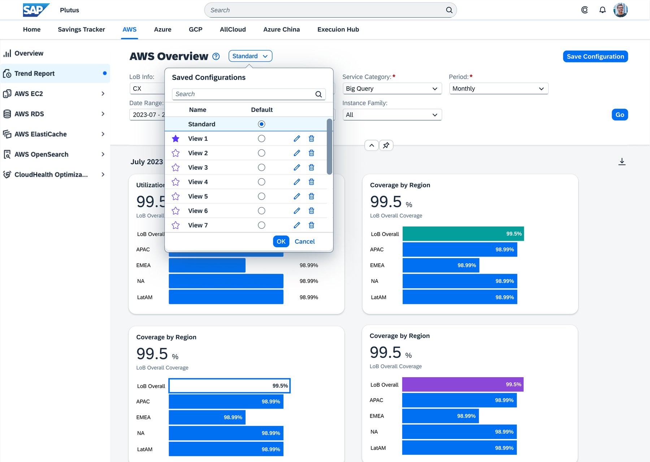Click the Saved Configurations list scrollbar
The image size is (650, 462).
tap(329, 147)
